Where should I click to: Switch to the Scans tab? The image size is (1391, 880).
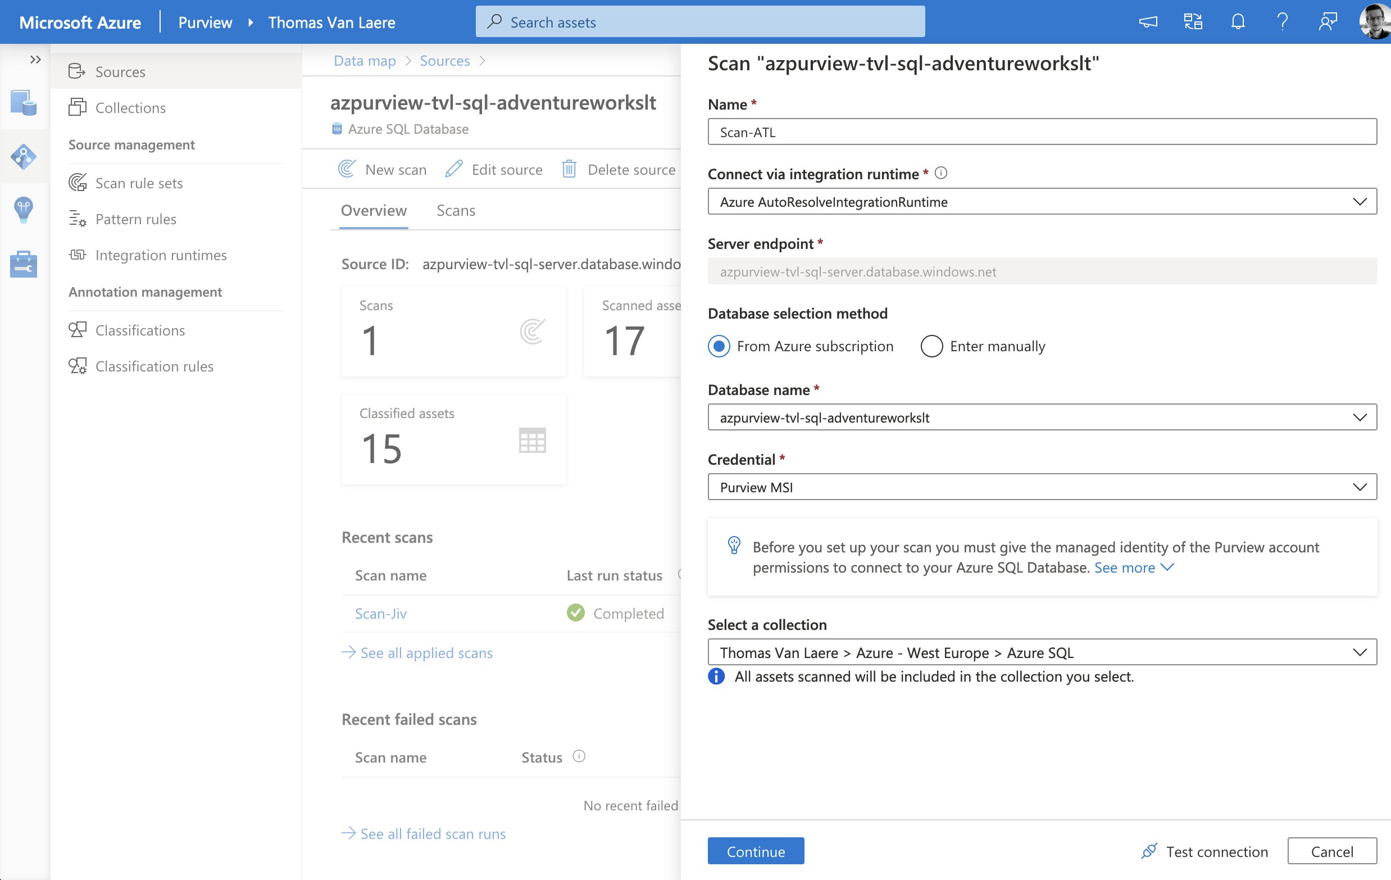tap(456, 210)
